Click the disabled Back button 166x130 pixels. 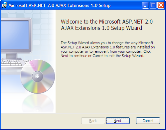click(x=93, y=121)
